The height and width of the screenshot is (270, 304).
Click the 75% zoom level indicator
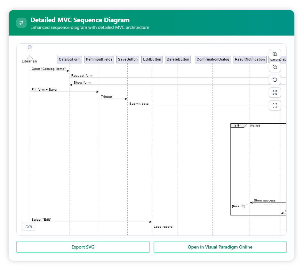(28, 226)
